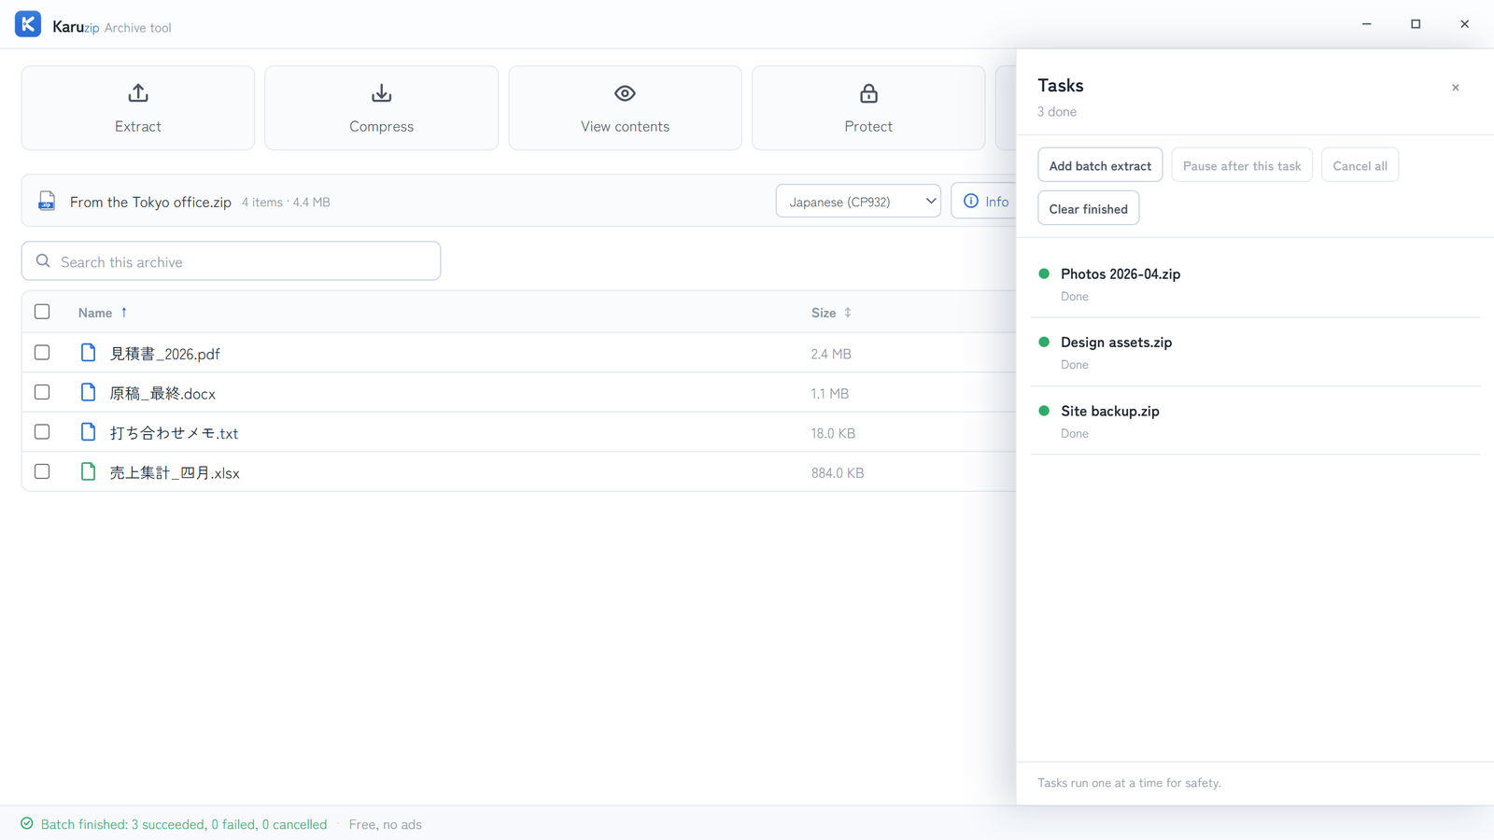Click the search magnifier icon
The image size is (1494, 840).
coord(43,261)
